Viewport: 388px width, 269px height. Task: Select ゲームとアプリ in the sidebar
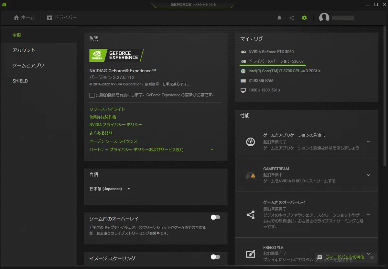(x=28, y=66)
